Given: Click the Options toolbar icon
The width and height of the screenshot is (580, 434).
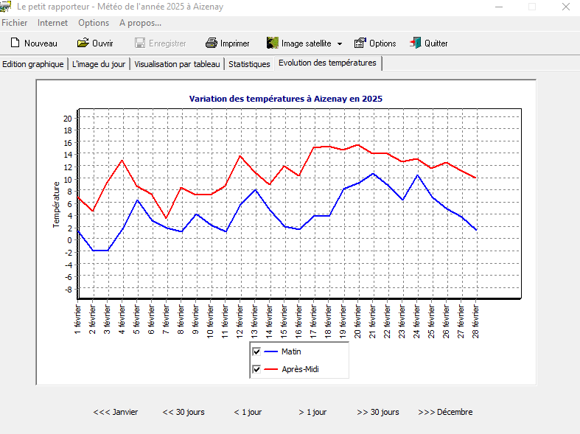Looking at the screenshot, I should coord(360,43).
